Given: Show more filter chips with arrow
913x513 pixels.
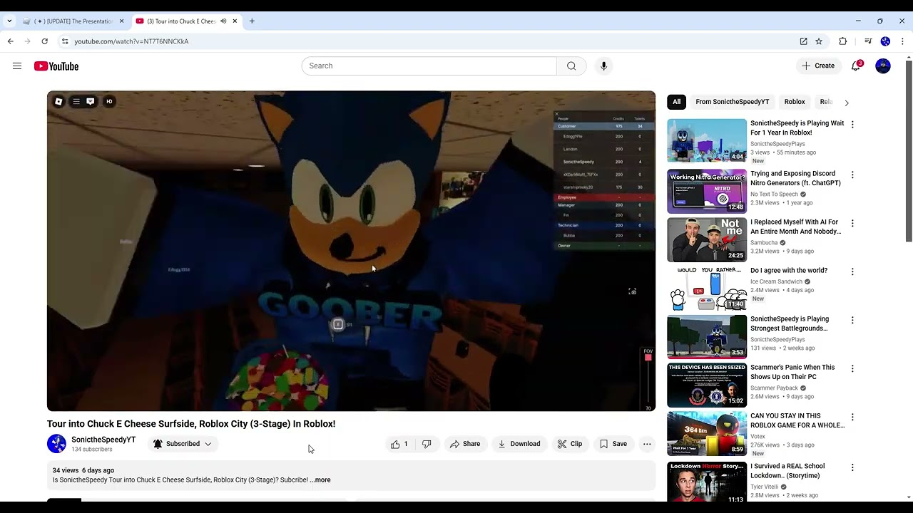Looking at the screenshot, I should 847,103.
